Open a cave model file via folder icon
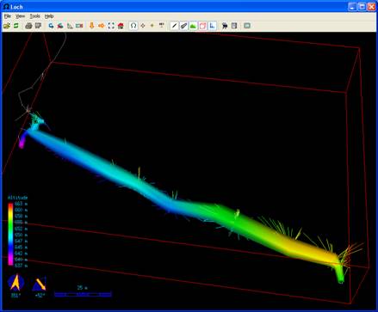 tap(7, 26)
